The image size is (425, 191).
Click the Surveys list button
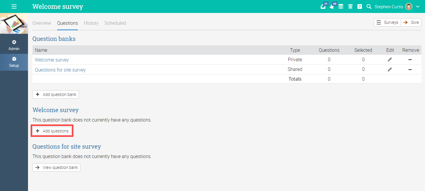point(387,22)
